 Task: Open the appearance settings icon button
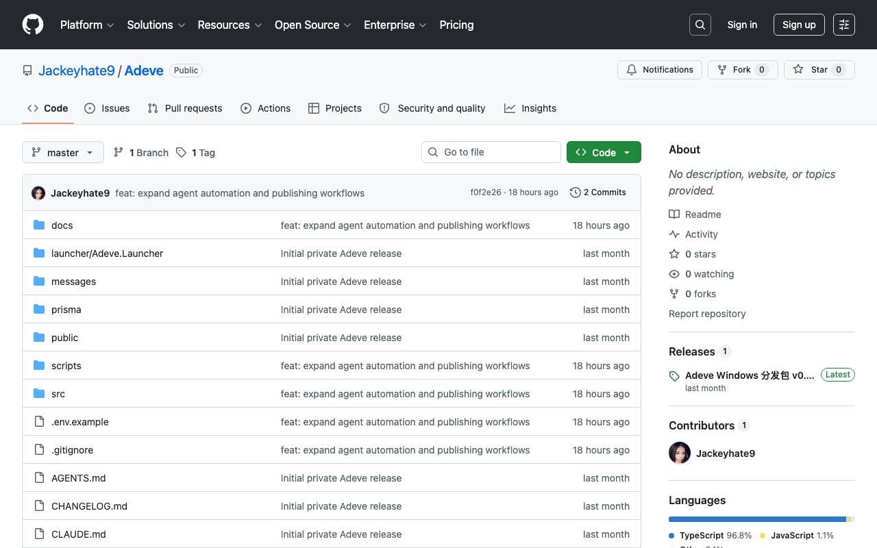[844, 25]
